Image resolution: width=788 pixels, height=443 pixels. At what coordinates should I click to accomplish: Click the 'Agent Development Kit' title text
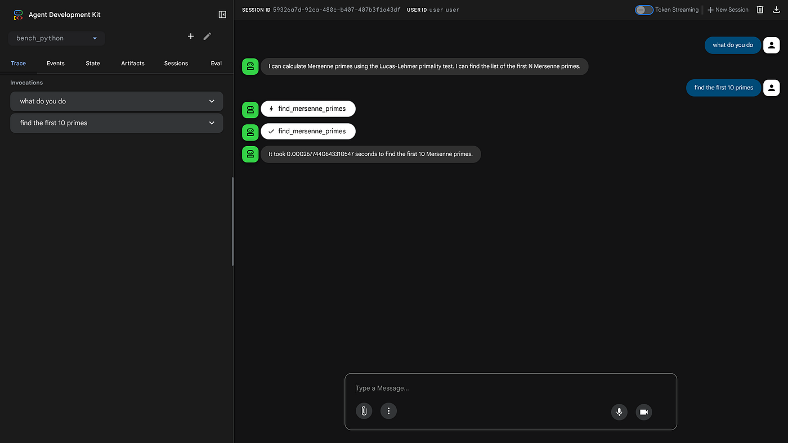[x=65, y=15]
